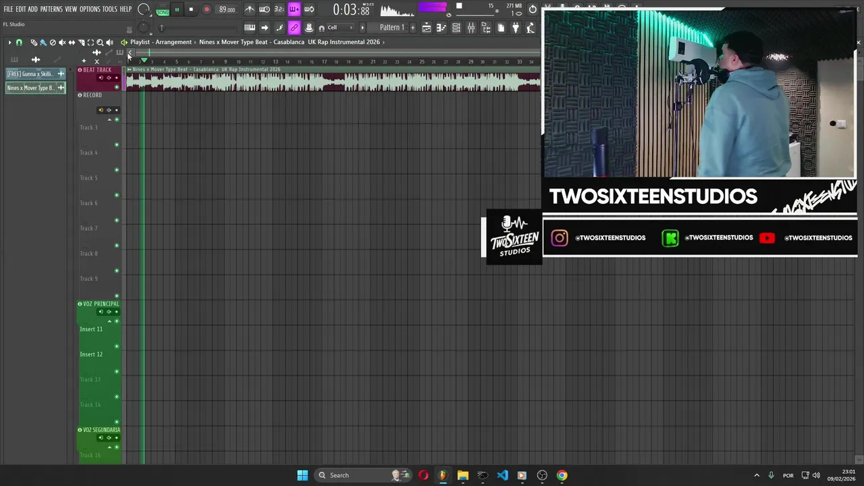Click the plugin picker plug icon
The image size is (864, 486).
(516, 28)
